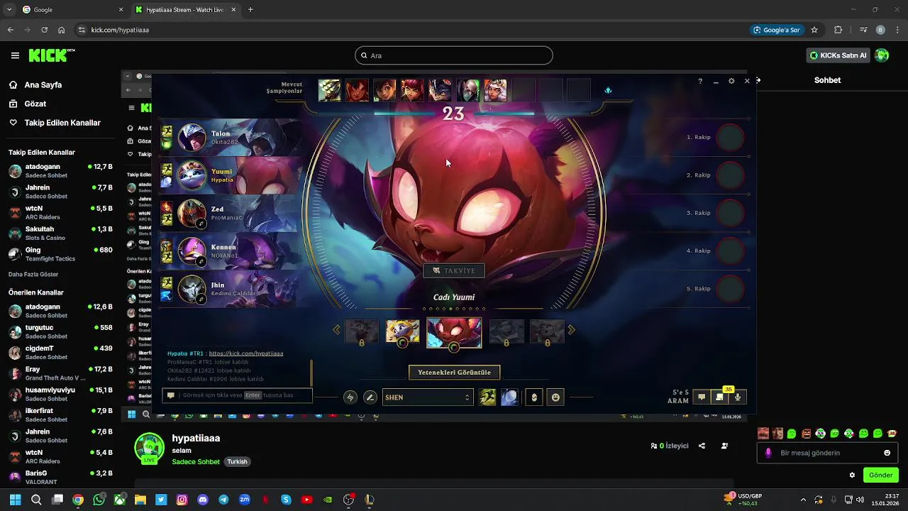Click the Sadece Sohbet category link
This screenshot has height=511, width=908.
click(x=196, y=461)
